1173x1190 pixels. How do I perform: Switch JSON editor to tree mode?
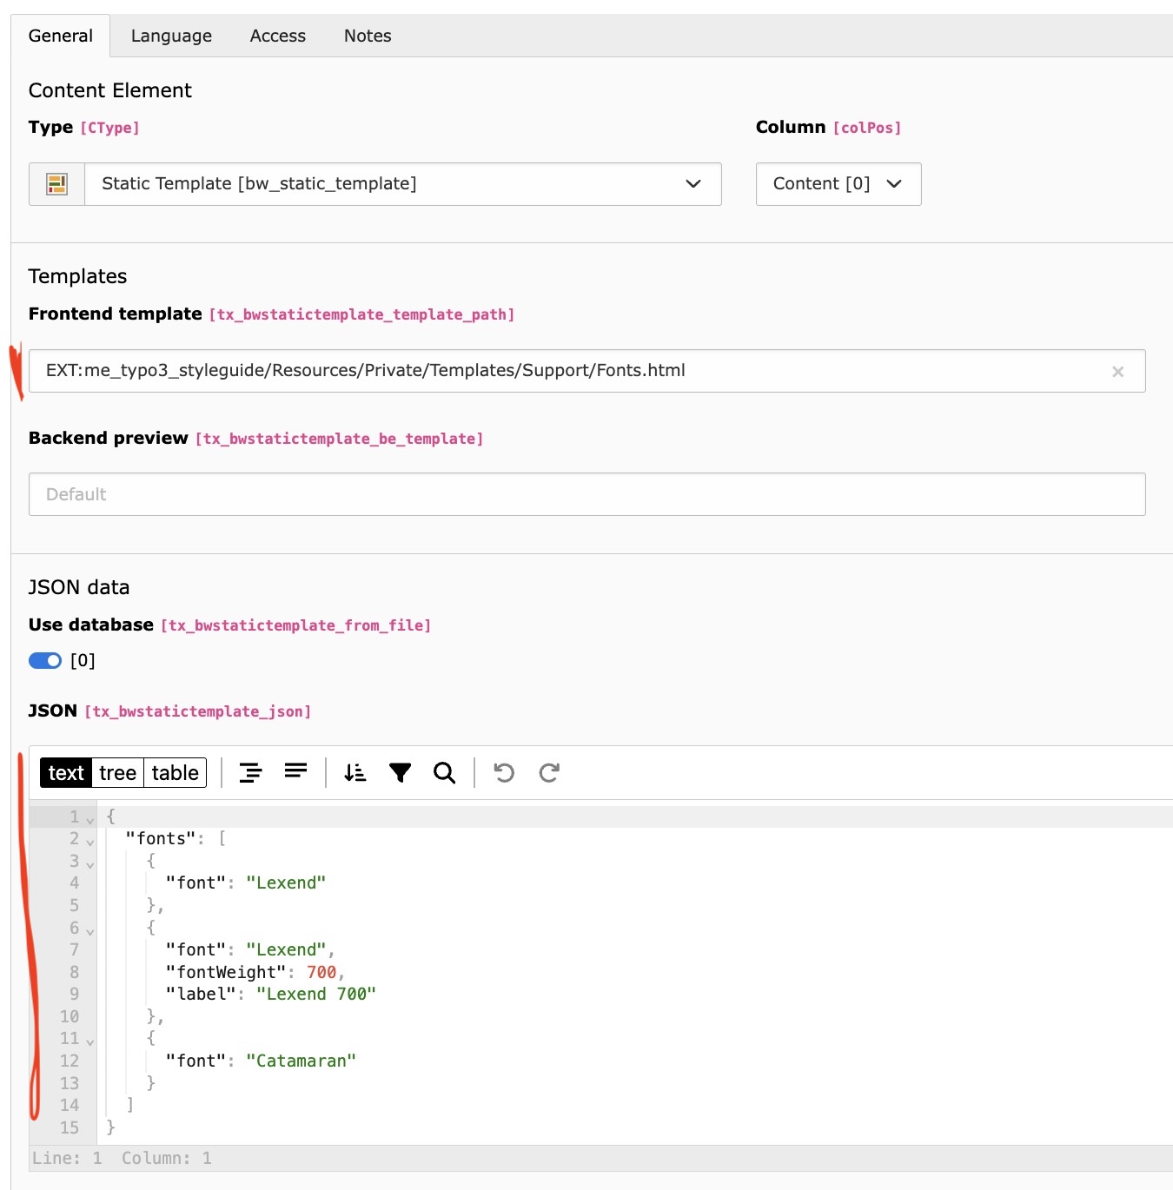[117, 772]
